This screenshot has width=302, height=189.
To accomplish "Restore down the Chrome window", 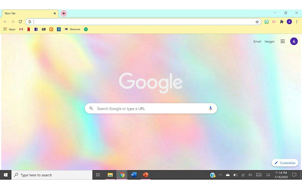I will [x=285, y=13].
